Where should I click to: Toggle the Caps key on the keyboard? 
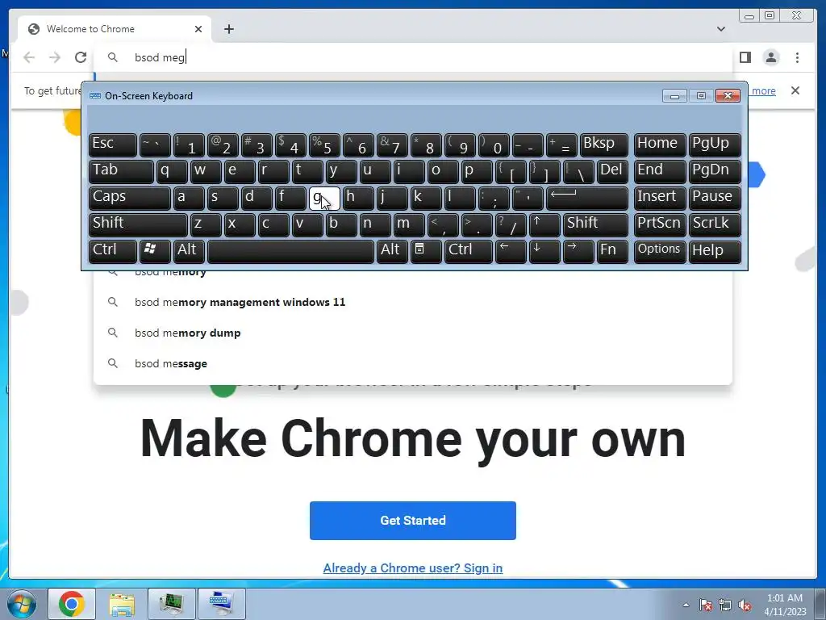(x=130, y=199)
